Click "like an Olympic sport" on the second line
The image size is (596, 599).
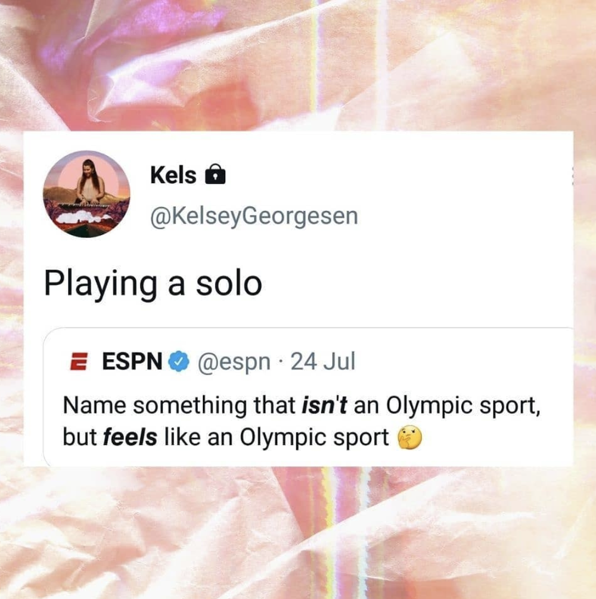(277, 439)
